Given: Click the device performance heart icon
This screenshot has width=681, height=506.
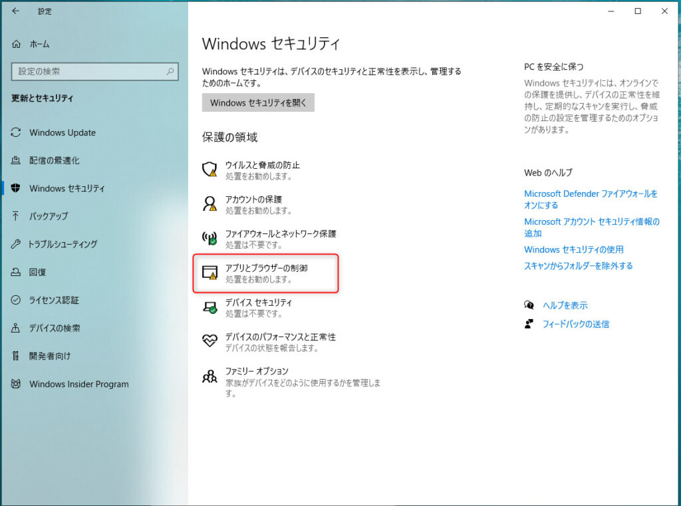Looking at the screenshot, I should [x=209, y=340].
